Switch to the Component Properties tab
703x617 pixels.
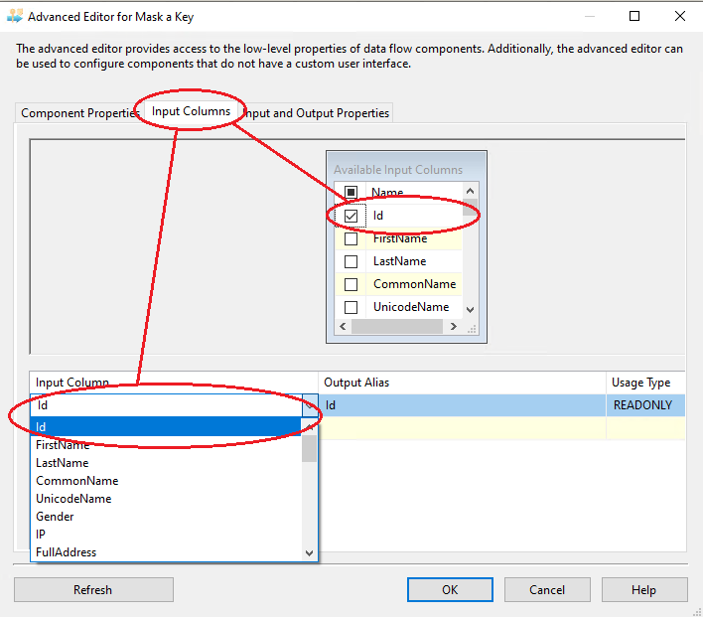point(79,113)
